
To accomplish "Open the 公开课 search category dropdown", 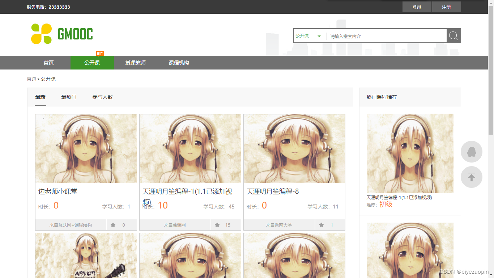I will 308,36.
